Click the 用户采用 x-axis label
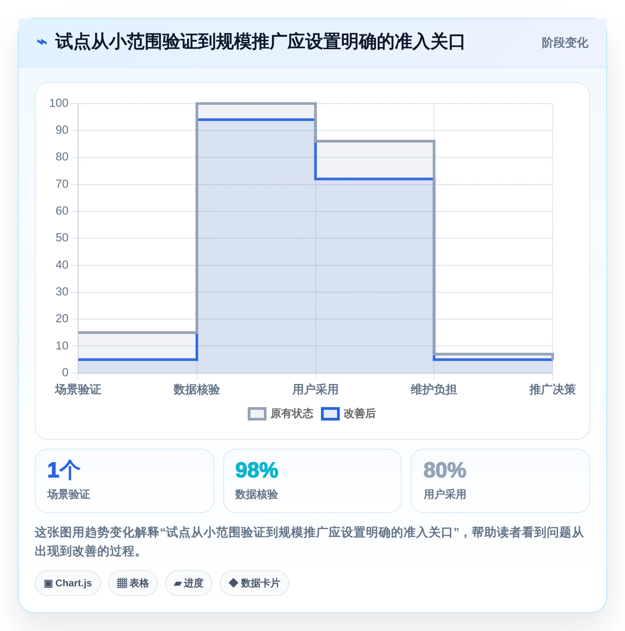The image size is (625, 631). pyautogui.click(x=316, y=390)
